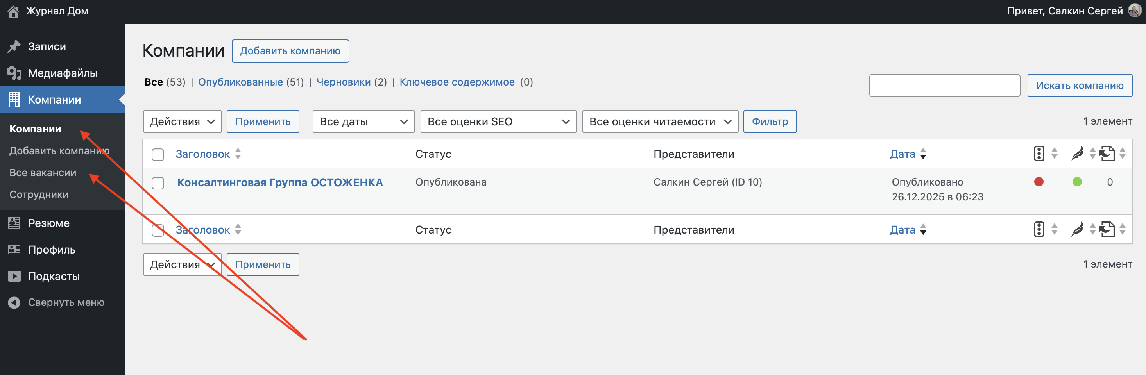Expand the Все даты dropdown
Image resolution: width=1146 pixels, height=375 pixels.
tap(363, 121)
